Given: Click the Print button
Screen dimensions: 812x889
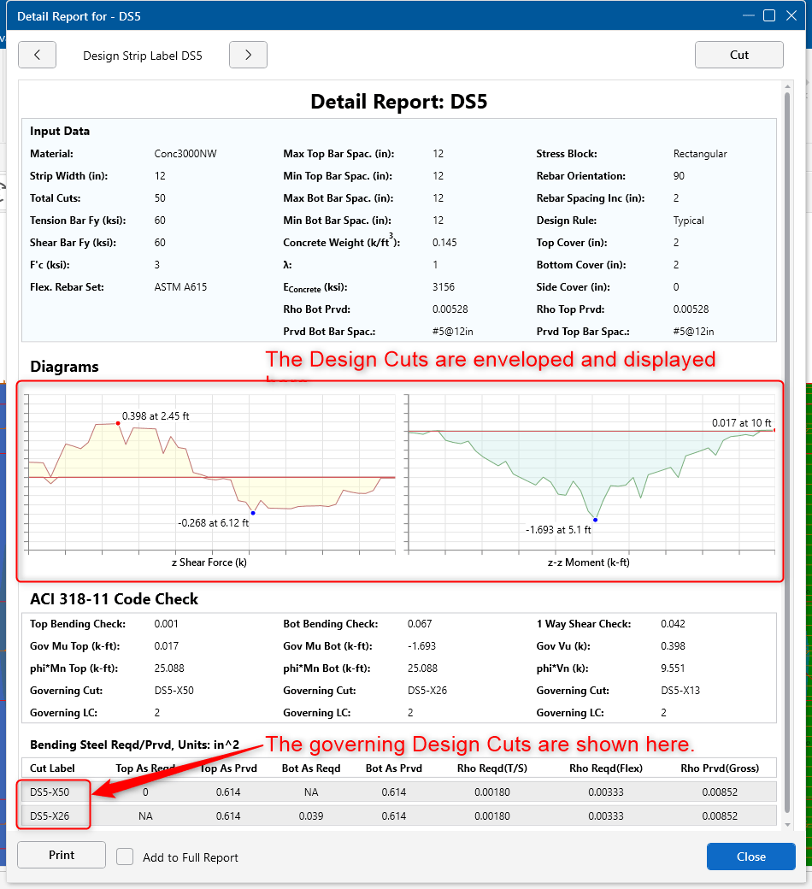Looking at the screenshot, I should [x=61, y=854].
